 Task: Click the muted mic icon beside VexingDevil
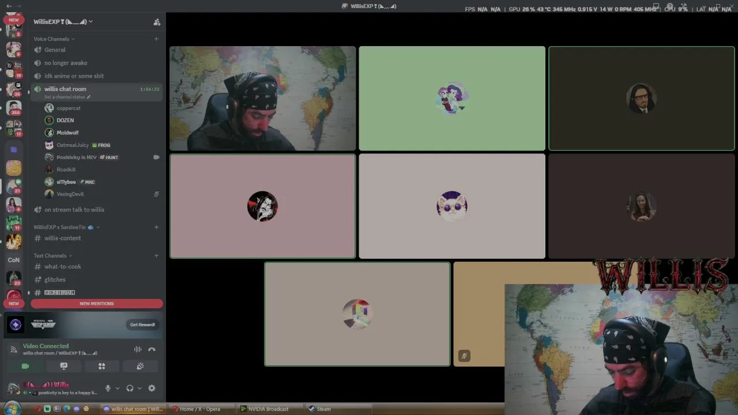point(156,194)
